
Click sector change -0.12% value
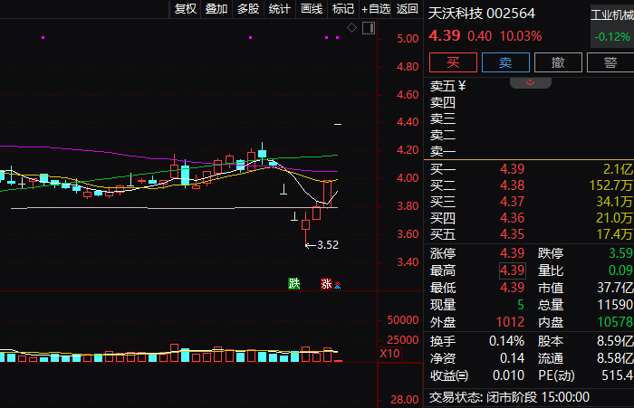click(x=612, y=37)
